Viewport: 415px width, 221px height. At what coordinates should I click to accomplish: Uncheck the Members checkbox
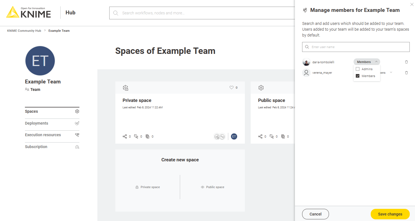point(357,76)
